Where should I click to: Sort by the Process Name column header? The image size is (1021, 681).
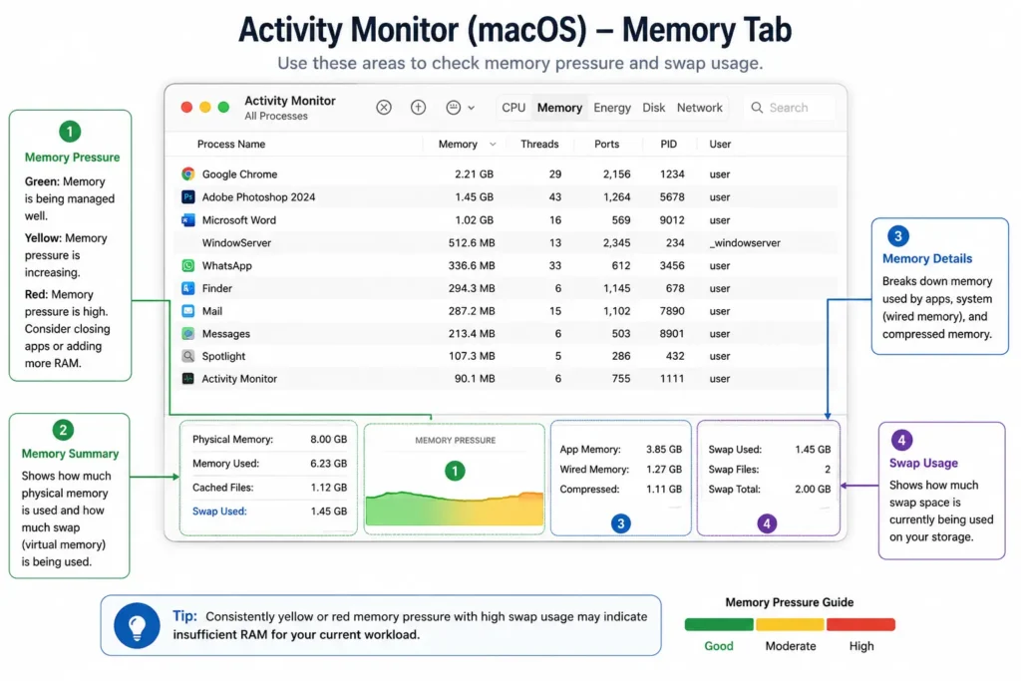(x=231, y=144)
